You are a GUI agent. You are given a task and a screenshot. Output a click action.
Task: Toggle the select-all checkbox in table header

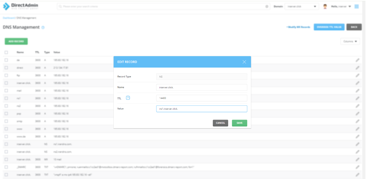6,52
